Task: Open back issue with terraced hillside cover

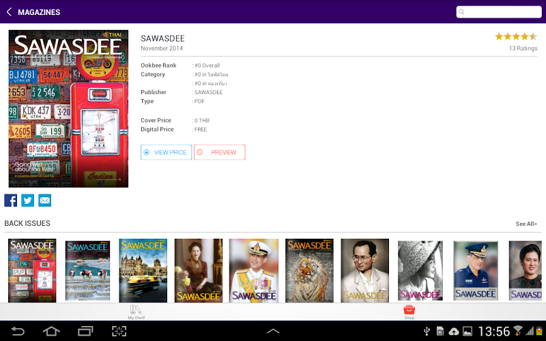Action: coord(87,270)
